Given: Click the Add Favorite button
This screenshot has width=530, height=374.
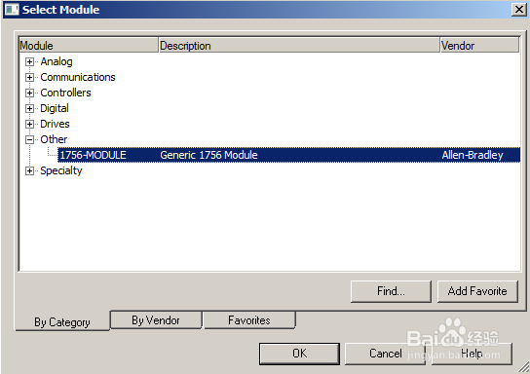Looking at the screenshot, I should pos(477,291).
